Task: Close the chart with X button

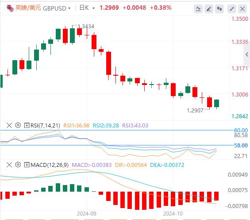Action: tap(242, 8)
